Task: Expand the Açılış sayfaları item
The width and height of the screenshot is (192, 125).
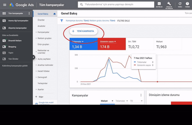Action: coord(36,59)
